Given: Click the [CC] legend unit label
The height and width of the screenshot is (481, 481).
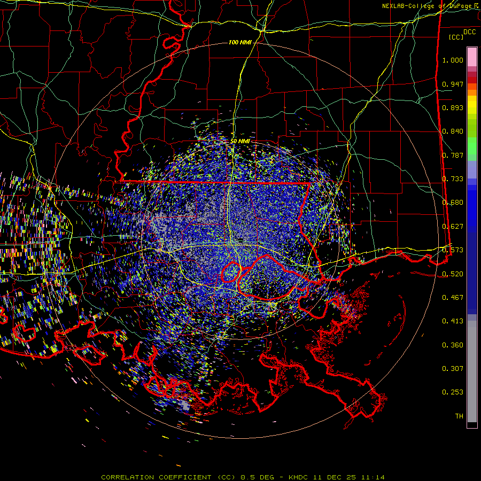Looking at the screenshot, I should click(456, 37).
